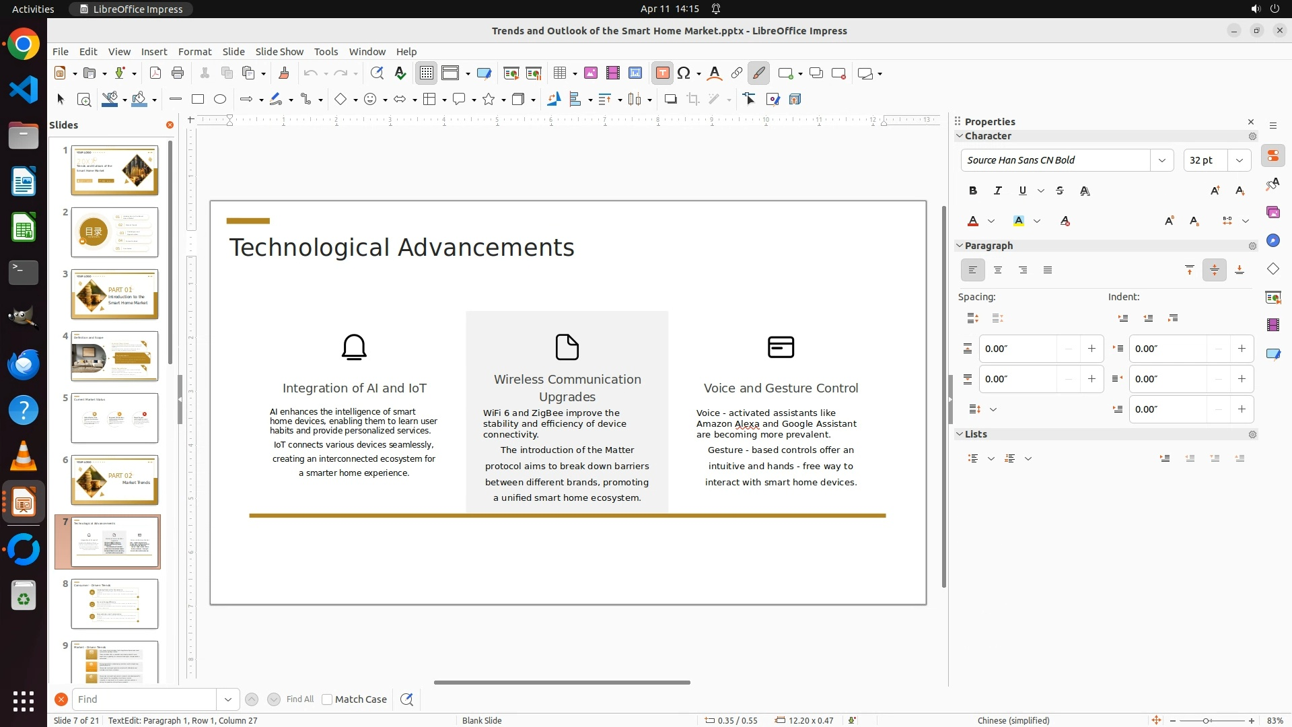Enable the Match Case checkbox
1292x727 pixels.
click(327, 699)
